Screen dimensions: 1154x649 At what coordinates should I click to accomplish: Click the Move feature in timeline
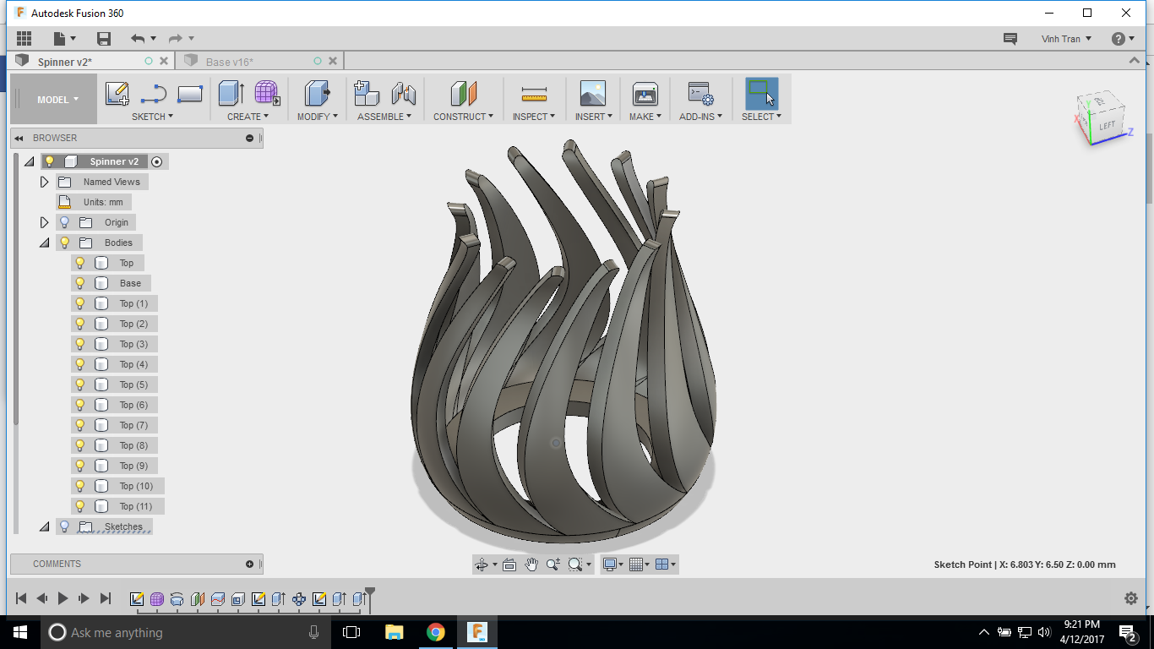click(299, 599)
